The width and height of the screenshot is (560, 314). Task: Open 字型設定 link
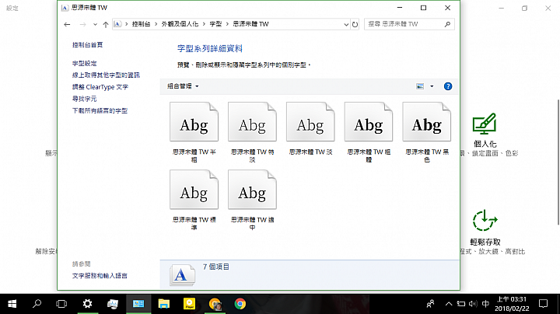click(84, 63)
